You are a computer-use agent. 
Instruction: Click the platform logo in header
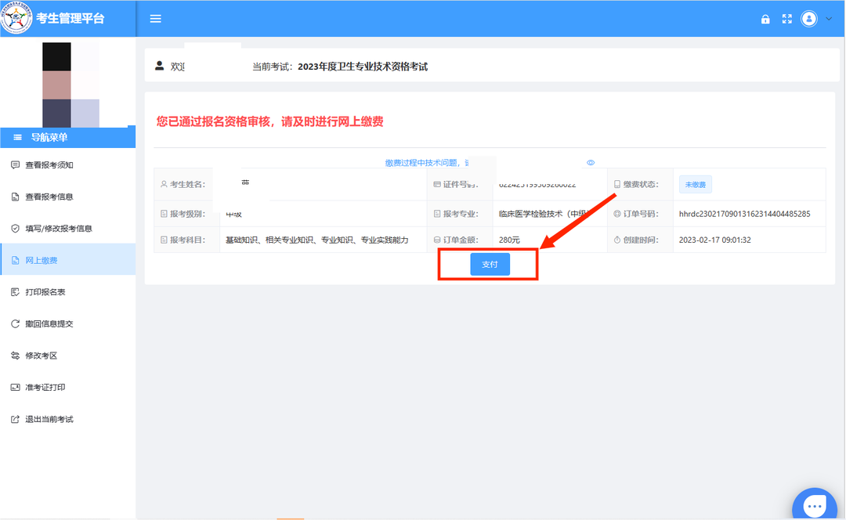(16, 18)
